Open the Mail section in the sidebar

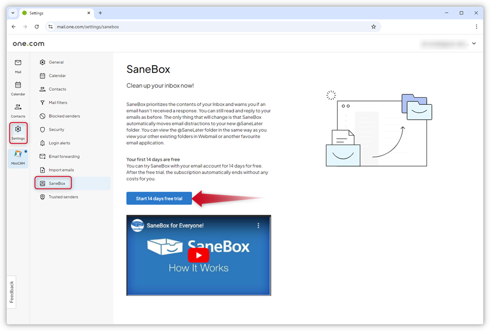pos(18,66)
